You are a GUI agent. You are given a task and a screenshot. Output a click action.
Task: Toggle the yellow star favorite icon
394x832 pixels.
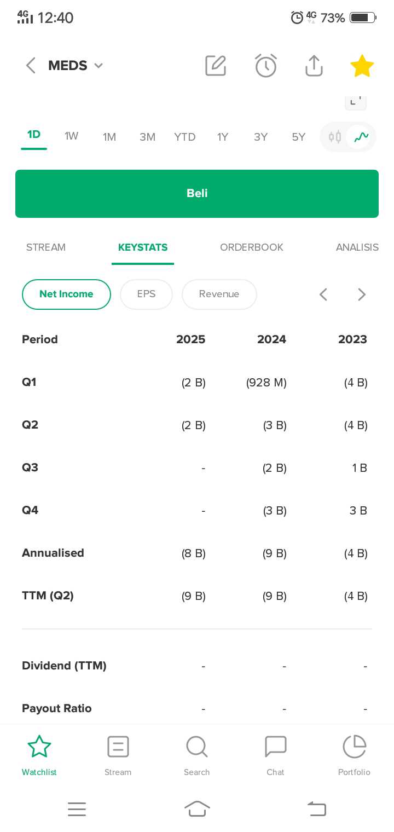(362, 66)
